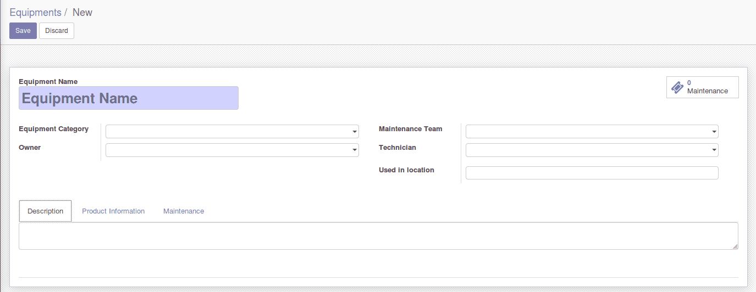Save the new equipment record

pyautogui.click(x=23, y=31)
